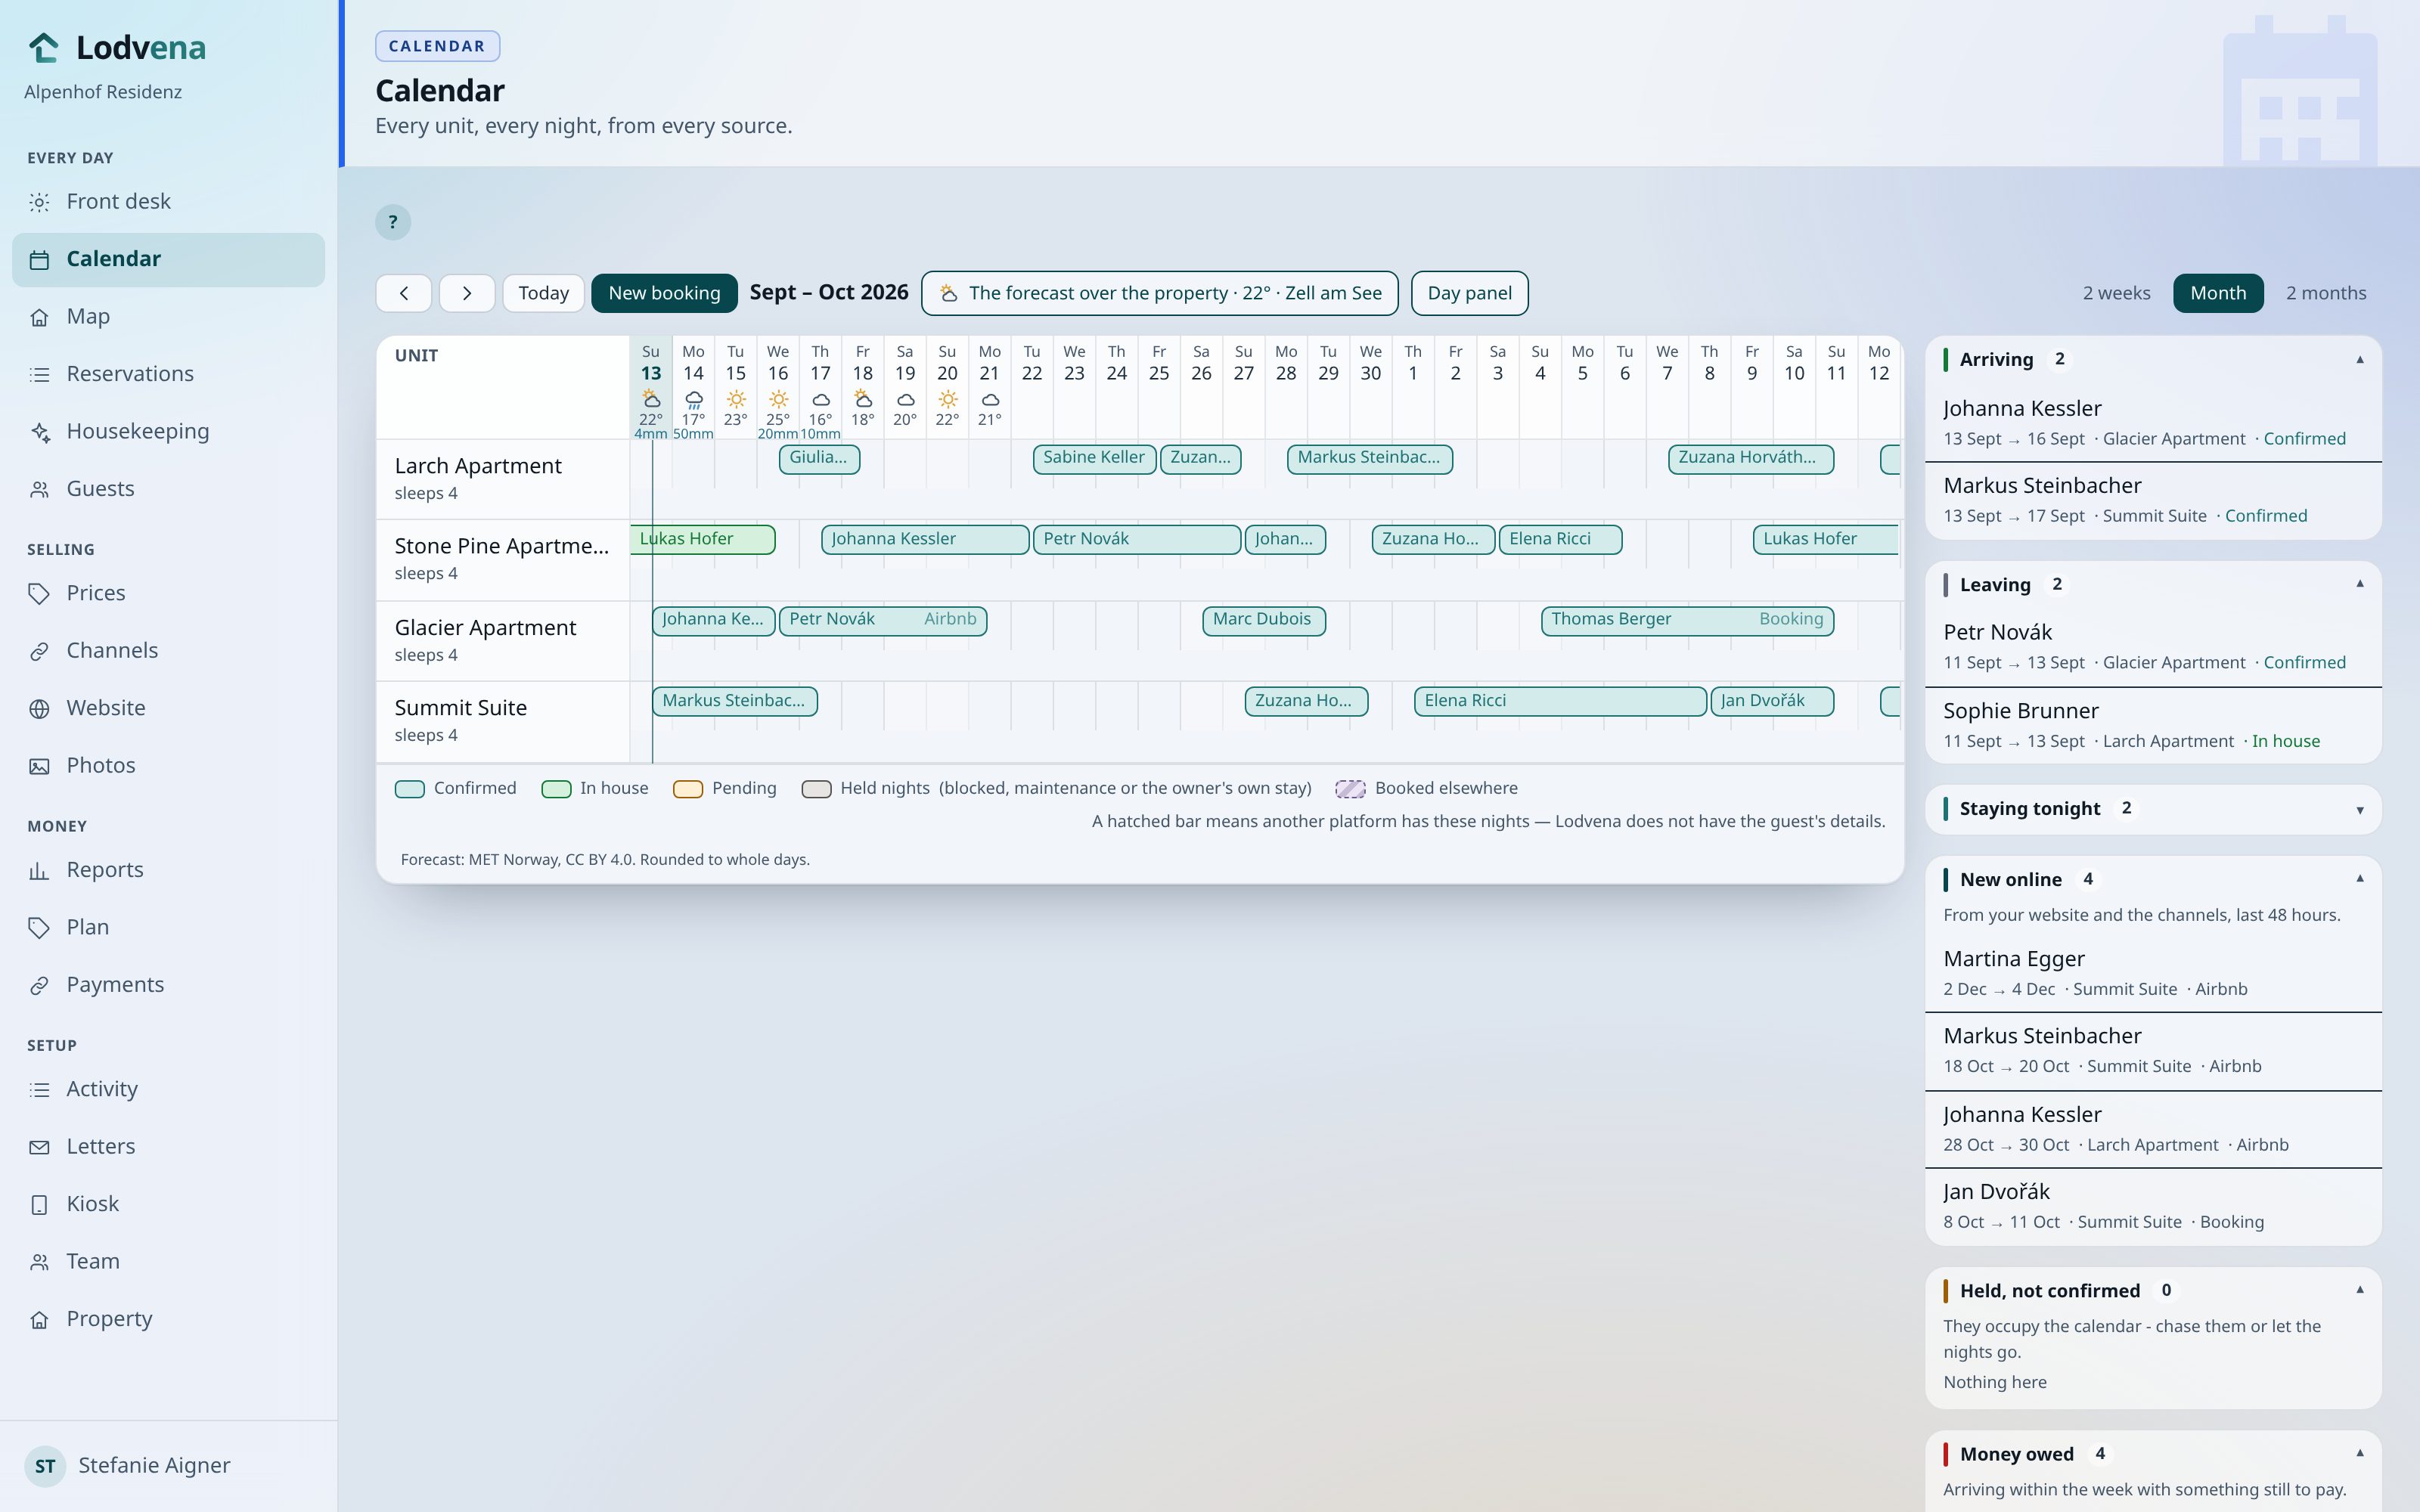Open Thomas Berger's Booking reservation bar
This screenshot has height=1512, width=2420.
(x=1687, y=621)
